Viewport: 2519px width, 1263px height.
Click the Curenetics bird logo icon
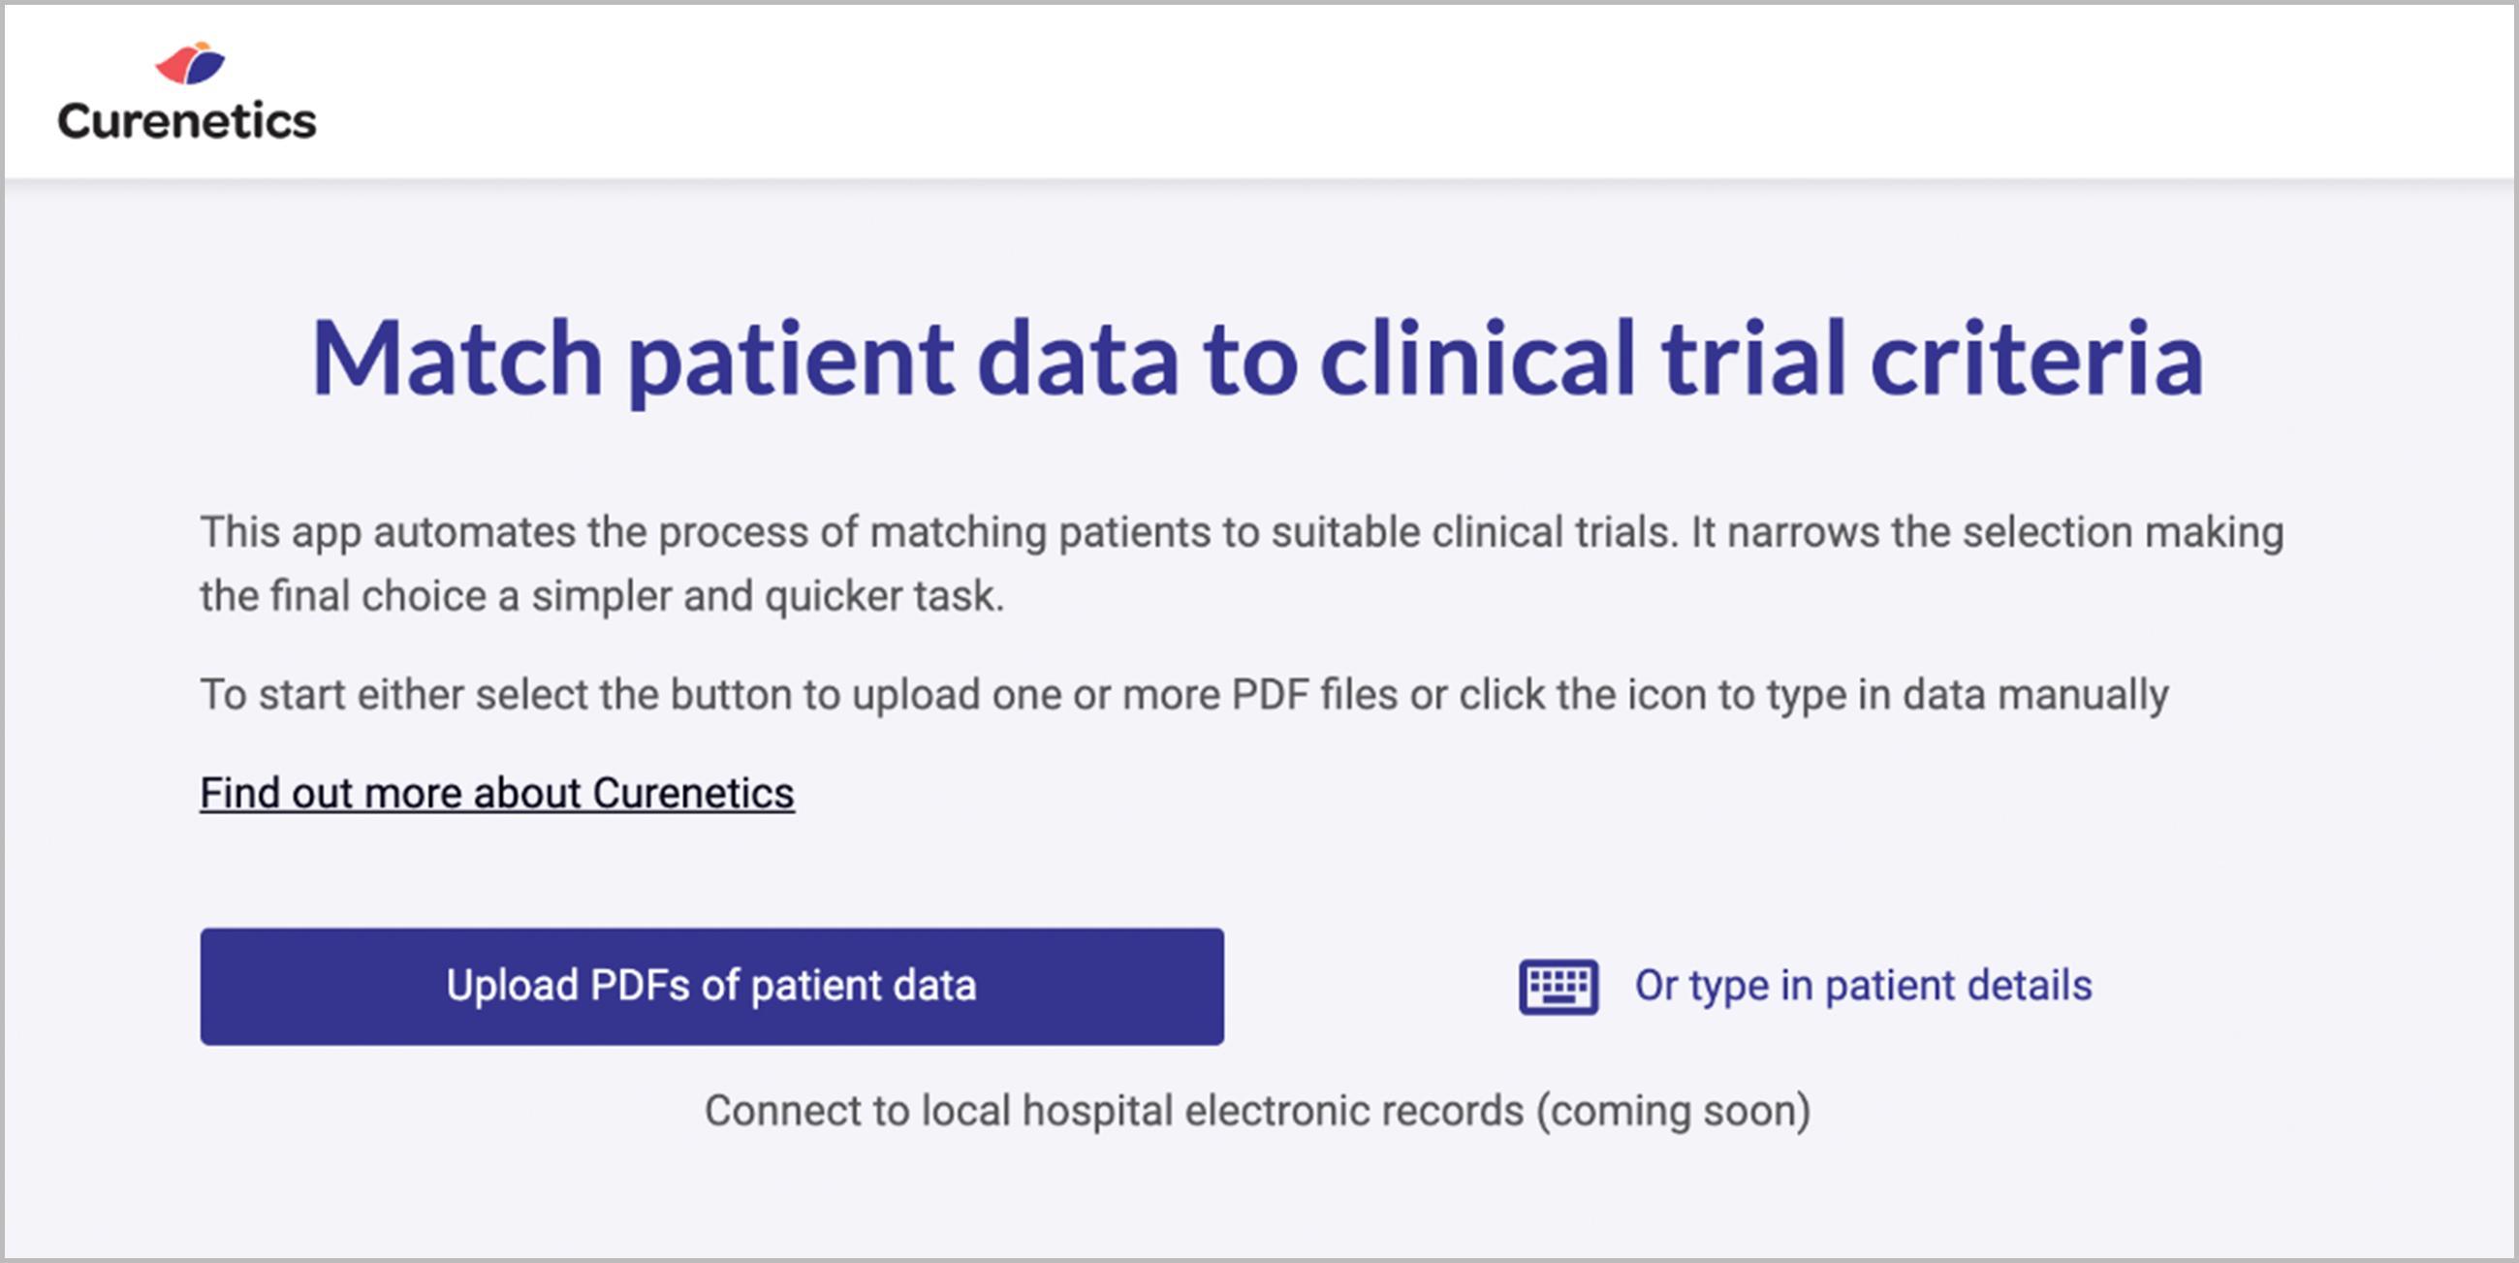tap(191, 64)
